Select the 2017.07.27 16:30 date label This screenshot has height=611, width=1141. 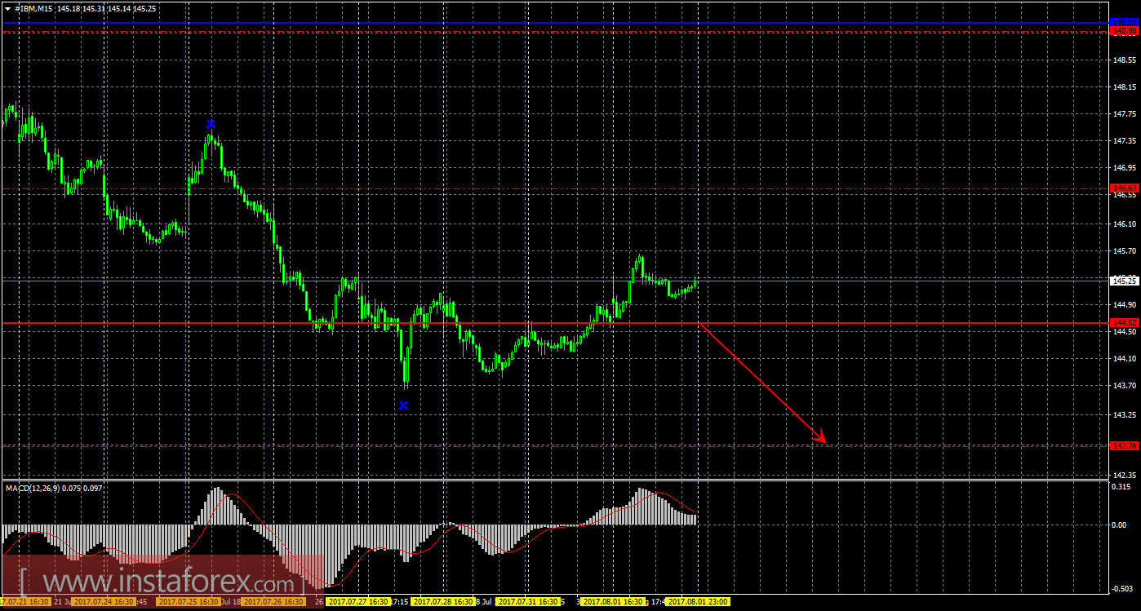coord(357,602)
